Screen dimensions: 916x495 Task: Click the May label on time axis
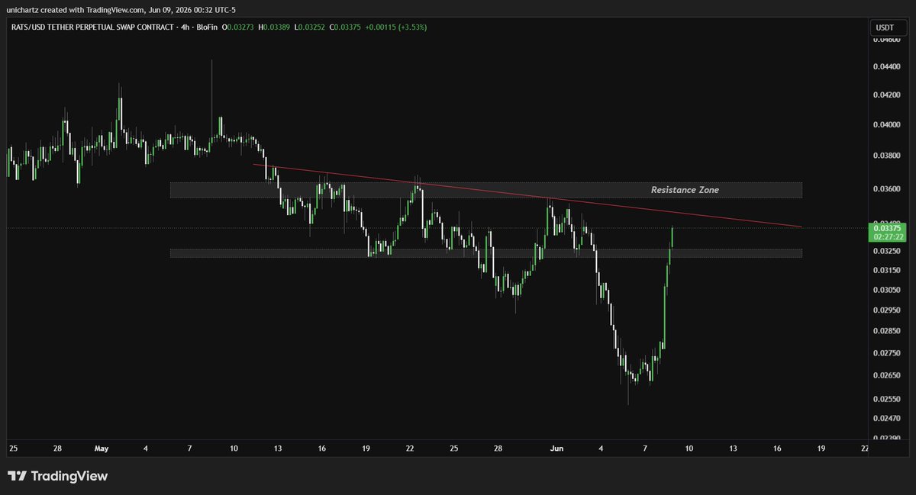click(x=102, y=449)
